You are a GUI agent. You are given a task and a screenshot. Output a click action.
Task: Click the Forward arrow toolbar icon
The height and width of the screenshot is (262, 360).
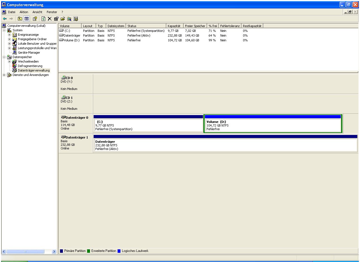click(11, 19)
